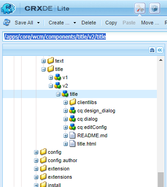
Task: Click the cq:editConfig node icon
Action: pos(73,127)
